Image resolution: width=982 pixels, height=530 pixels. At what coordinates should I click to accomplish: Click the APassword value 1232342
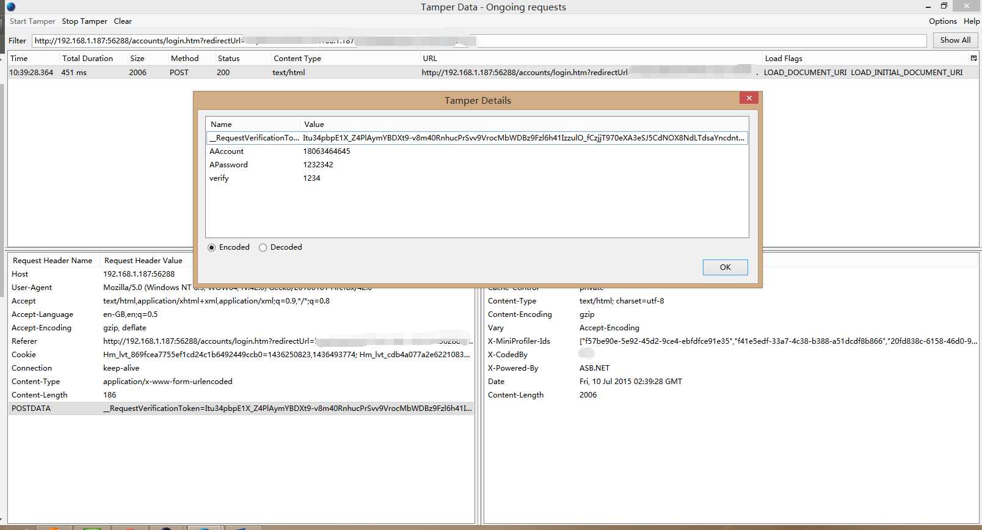(x=318, y=165)
